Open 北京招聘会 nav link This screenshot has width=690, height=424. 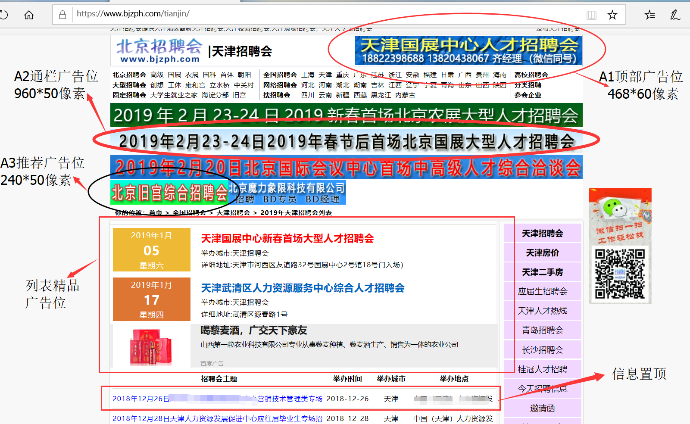coord(129,75)
